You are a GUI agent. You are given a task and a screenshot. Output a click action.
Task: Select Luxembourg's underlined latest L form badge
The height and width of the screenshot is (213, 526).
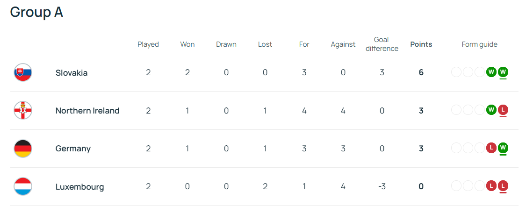[503, 185]
